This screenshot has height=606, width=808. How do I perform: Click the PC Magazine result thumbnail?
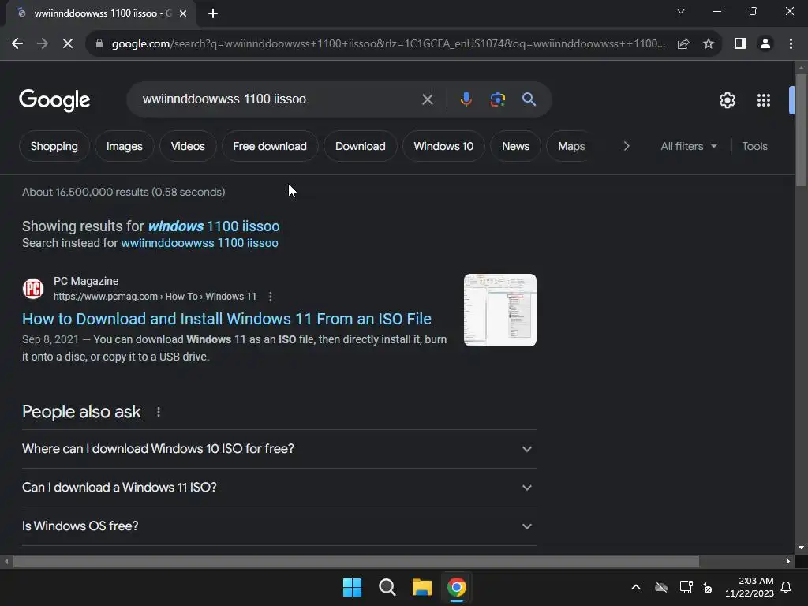tap(499, 310)
